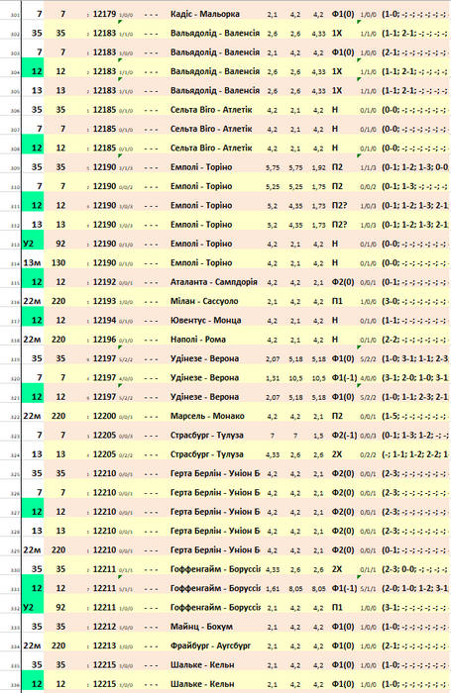Click the ID cell 12200
The height and width of the screenshot is (693, 451).
click(104, 417)
